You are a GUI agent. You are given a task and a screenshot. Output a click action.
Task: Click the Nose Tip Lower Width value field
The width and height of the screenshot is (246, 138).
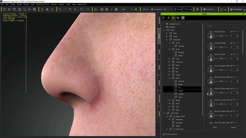233,81
